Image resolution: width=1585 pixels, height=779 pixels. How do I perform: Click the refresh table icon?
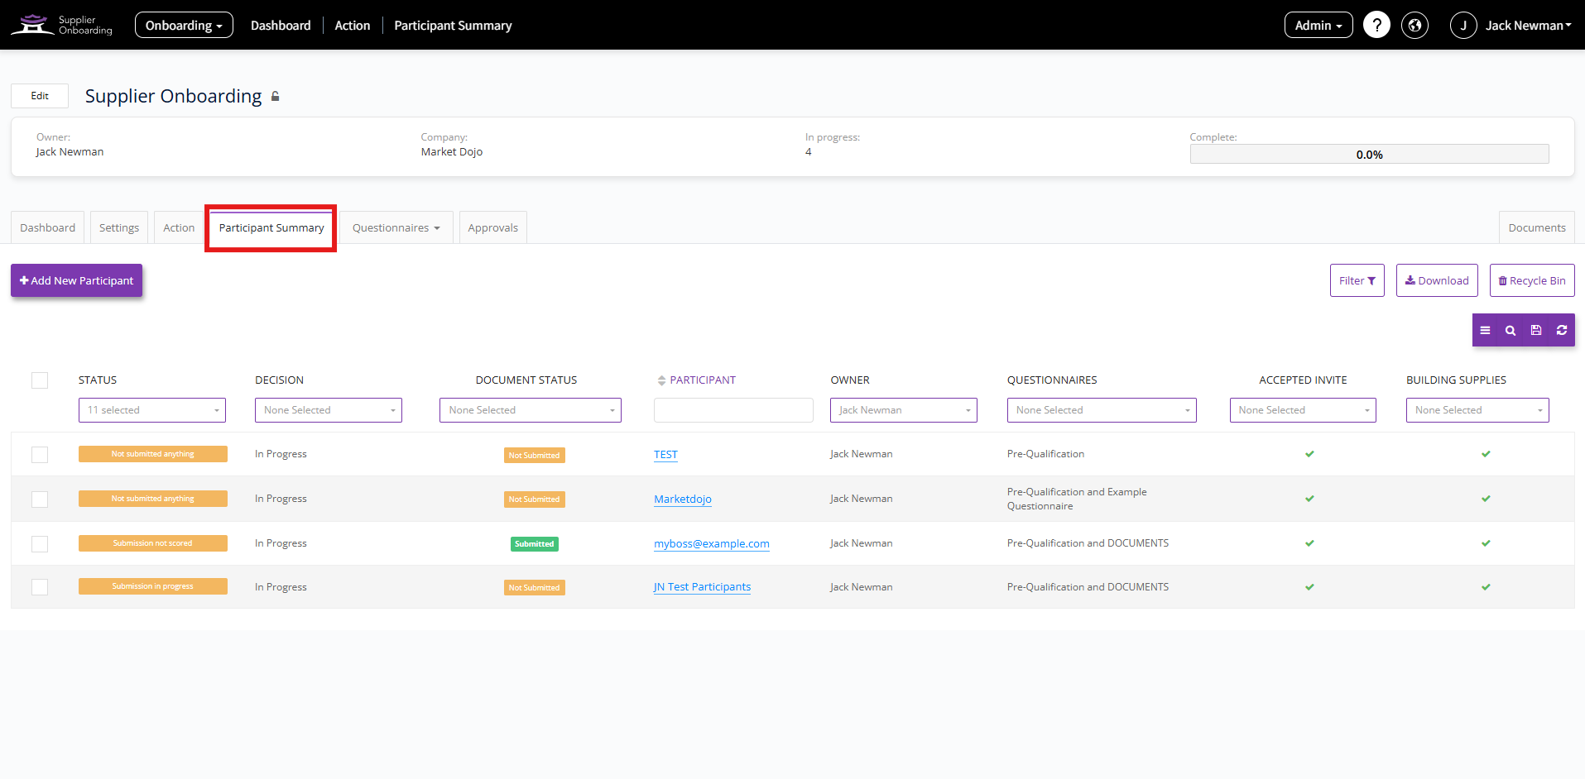coord(1562,330)
